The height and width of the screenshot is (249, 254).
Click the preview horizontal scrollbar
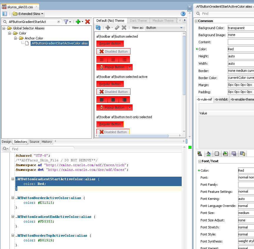[134, 136]
